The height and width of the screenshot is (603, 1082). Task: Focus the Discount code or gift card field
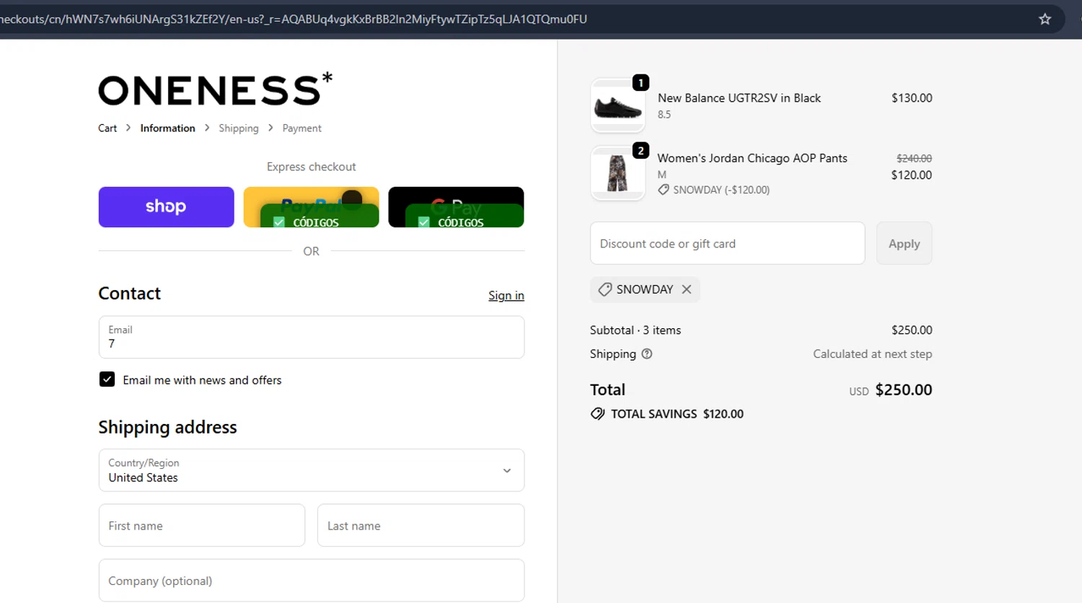pos(727,244)
